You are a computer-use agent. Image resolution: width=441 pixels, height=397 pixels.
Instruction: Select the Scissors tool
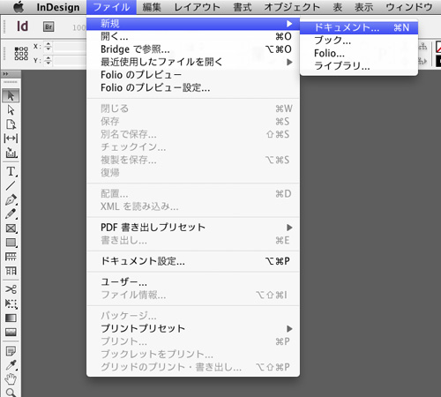click(x=11, y=289)
